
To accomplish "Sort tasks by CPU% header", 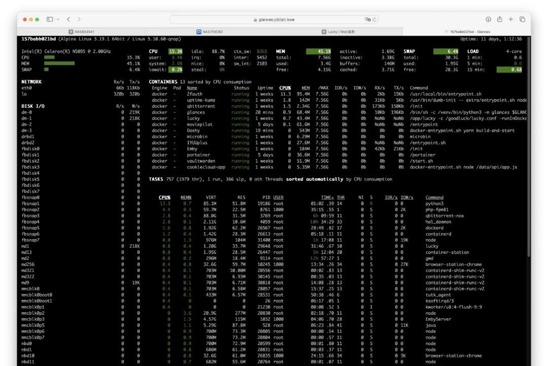I will [163, 197].
